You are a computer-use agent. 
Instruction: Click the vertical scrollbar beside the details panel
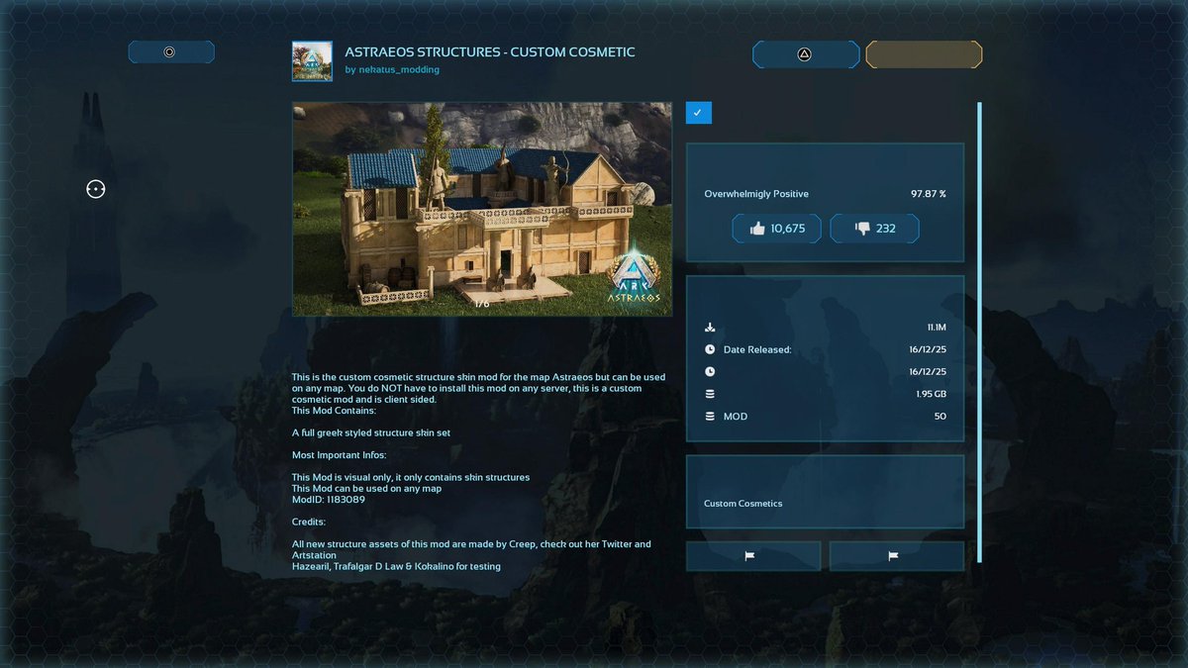[979, 333]
